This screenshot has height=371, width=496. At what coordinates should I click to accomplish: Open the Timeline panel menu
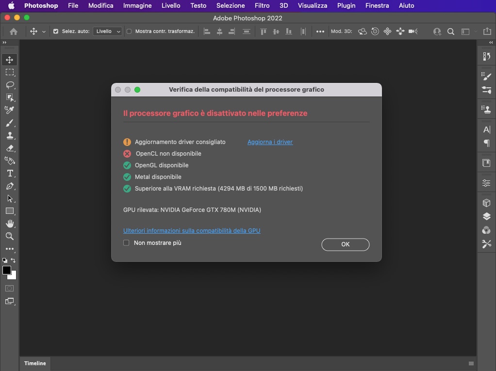[x=471, y=363]
